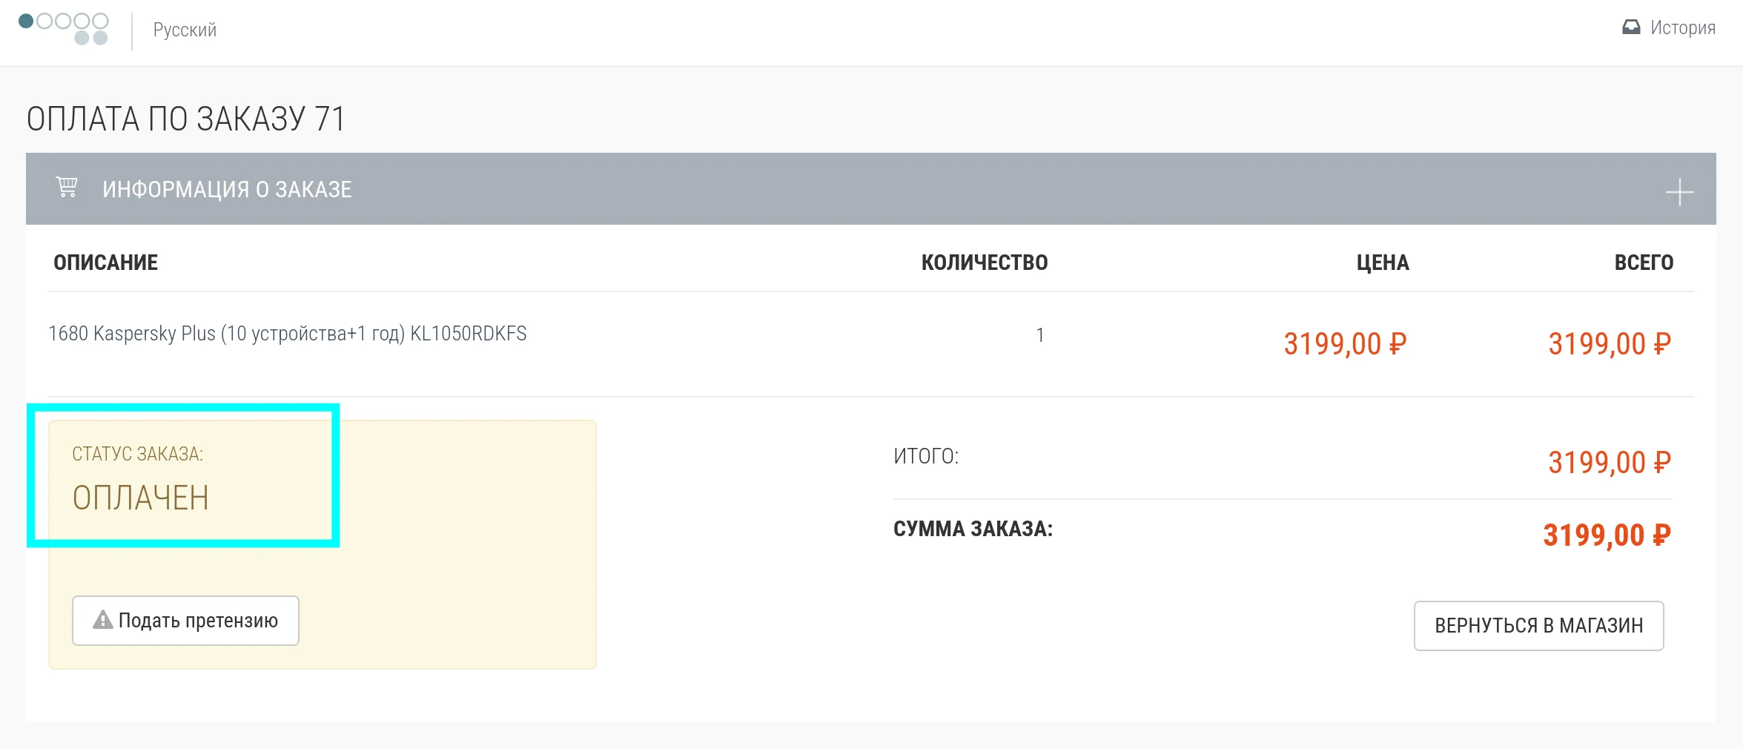Click the History inbox icon
This screenshot has height=749, width=1743.
pyautogui.click(x=1631, y=27)
